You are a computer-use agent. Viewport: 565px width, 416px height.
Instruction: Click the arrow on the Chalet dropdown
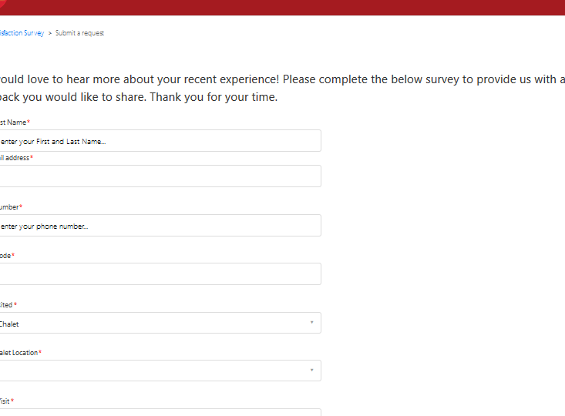[x=311, y=323]
